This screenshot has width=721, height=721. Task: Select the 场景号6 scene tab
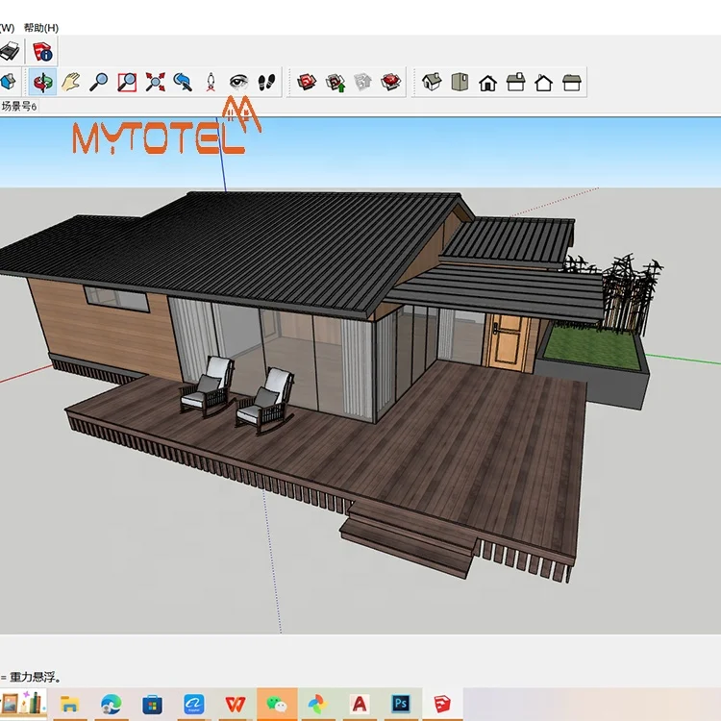tap(19, 106)
